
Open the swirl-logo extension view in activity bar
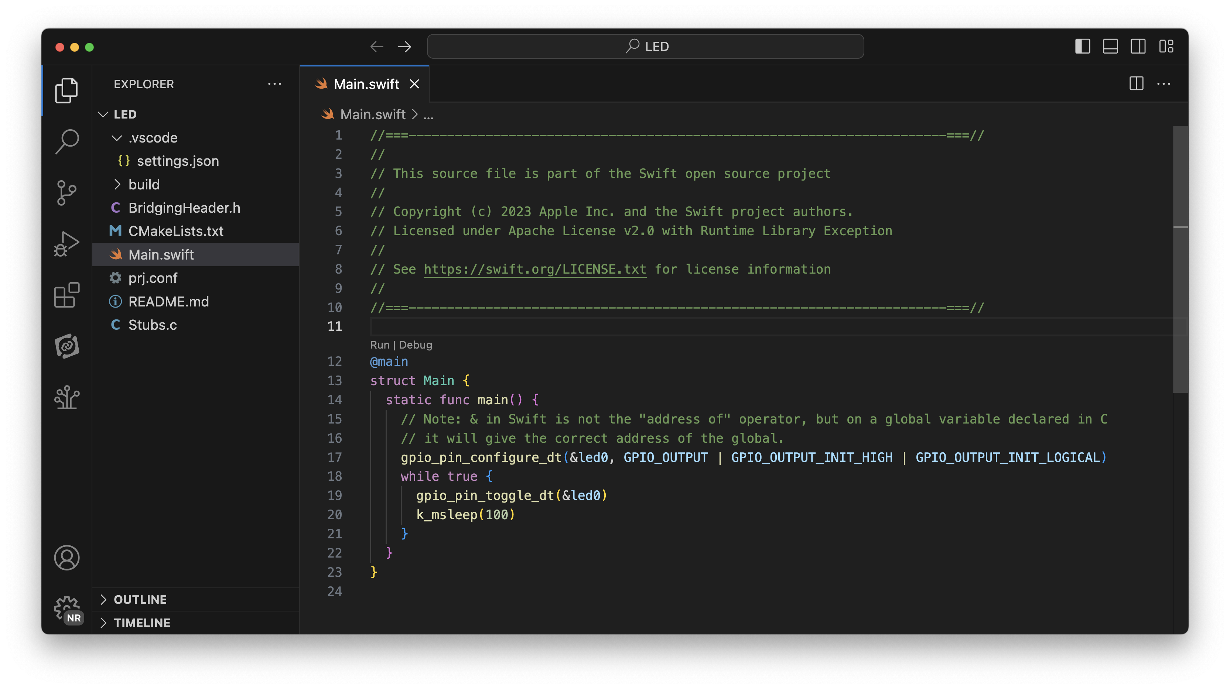point(66,346)
